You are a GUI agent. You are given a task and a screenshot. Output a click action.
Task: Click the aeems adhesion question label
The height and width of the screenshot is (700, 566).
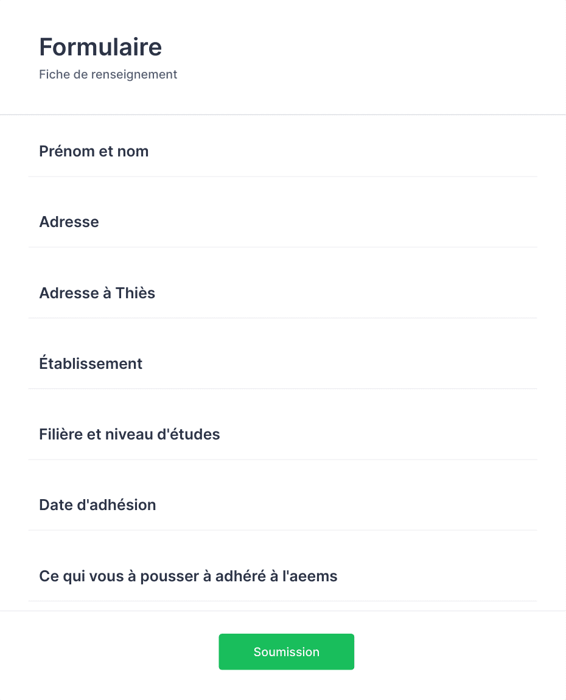pos(188,576)
